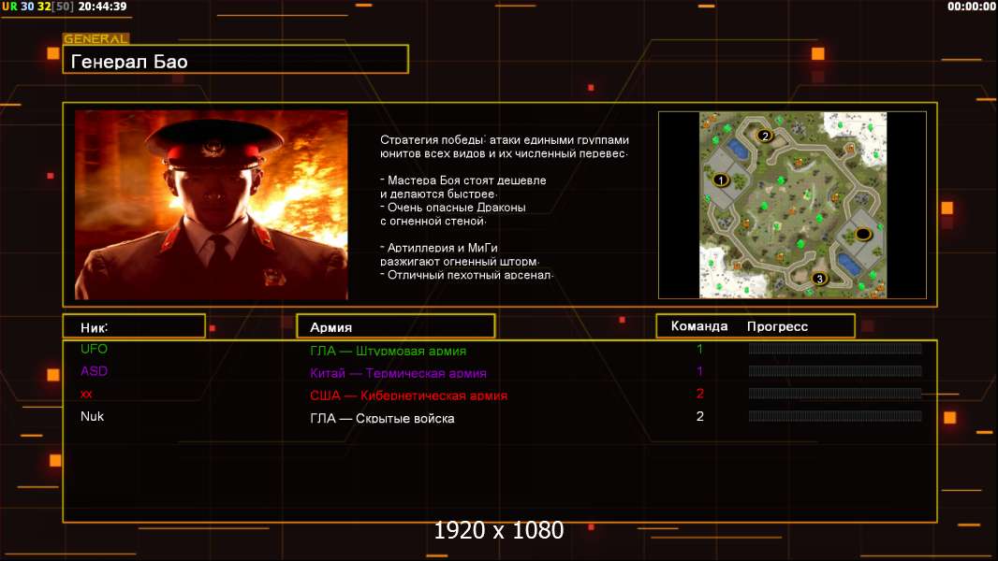Click the GENERAL label tag
The height and width of the screenshot is (561, 998).
(95, 38)
